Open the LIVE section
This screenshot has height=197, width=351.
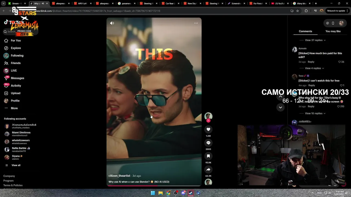14,71
